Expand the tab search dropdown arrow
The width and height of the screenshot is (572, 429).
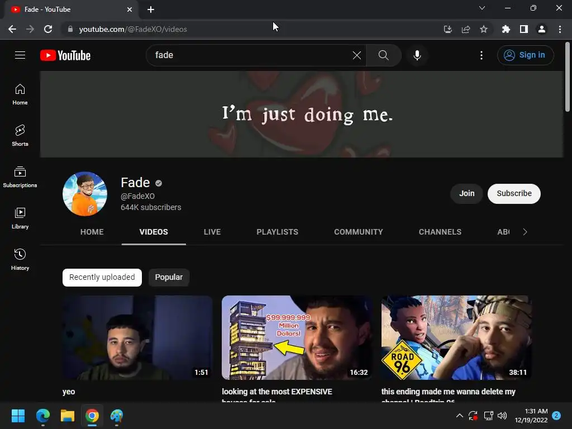click(482, 8)
